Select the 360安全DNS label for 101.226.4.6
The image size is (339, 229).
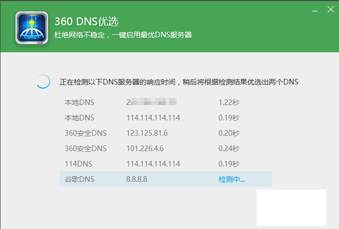[x=86, y=149]
